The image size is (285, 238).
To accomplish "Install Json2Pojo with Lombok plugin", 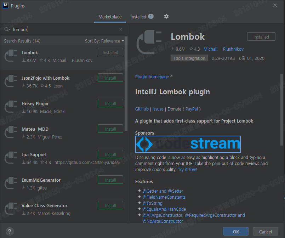I will (x=110, y=78).
